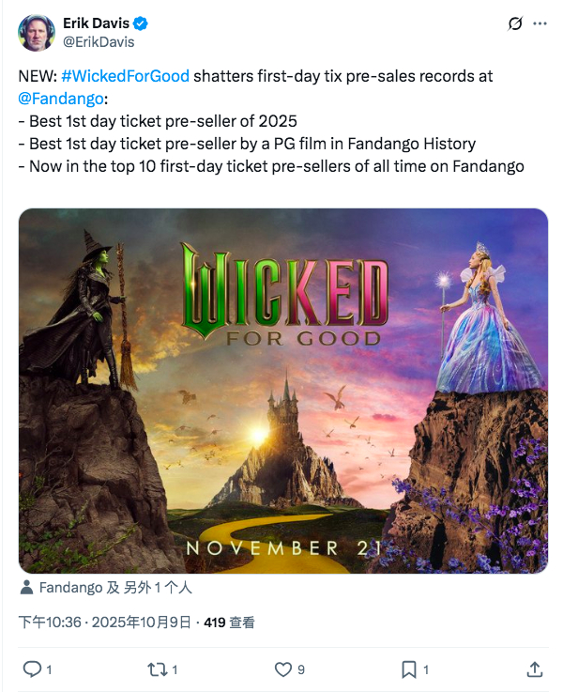The height and width of the screenshot is (692, 563).
Task: Open the @Fandango mention link
Action: 61,99
